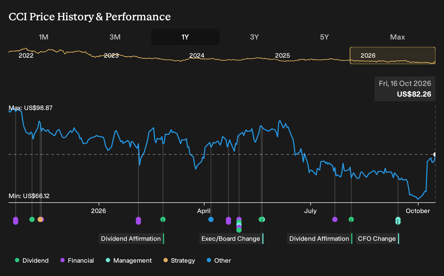Toggle the Other legend filter

(219, 261)
